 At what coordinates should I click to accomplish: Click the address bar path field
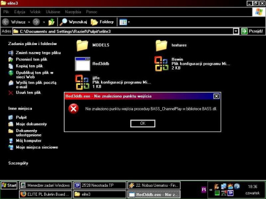tap(123, 31)
